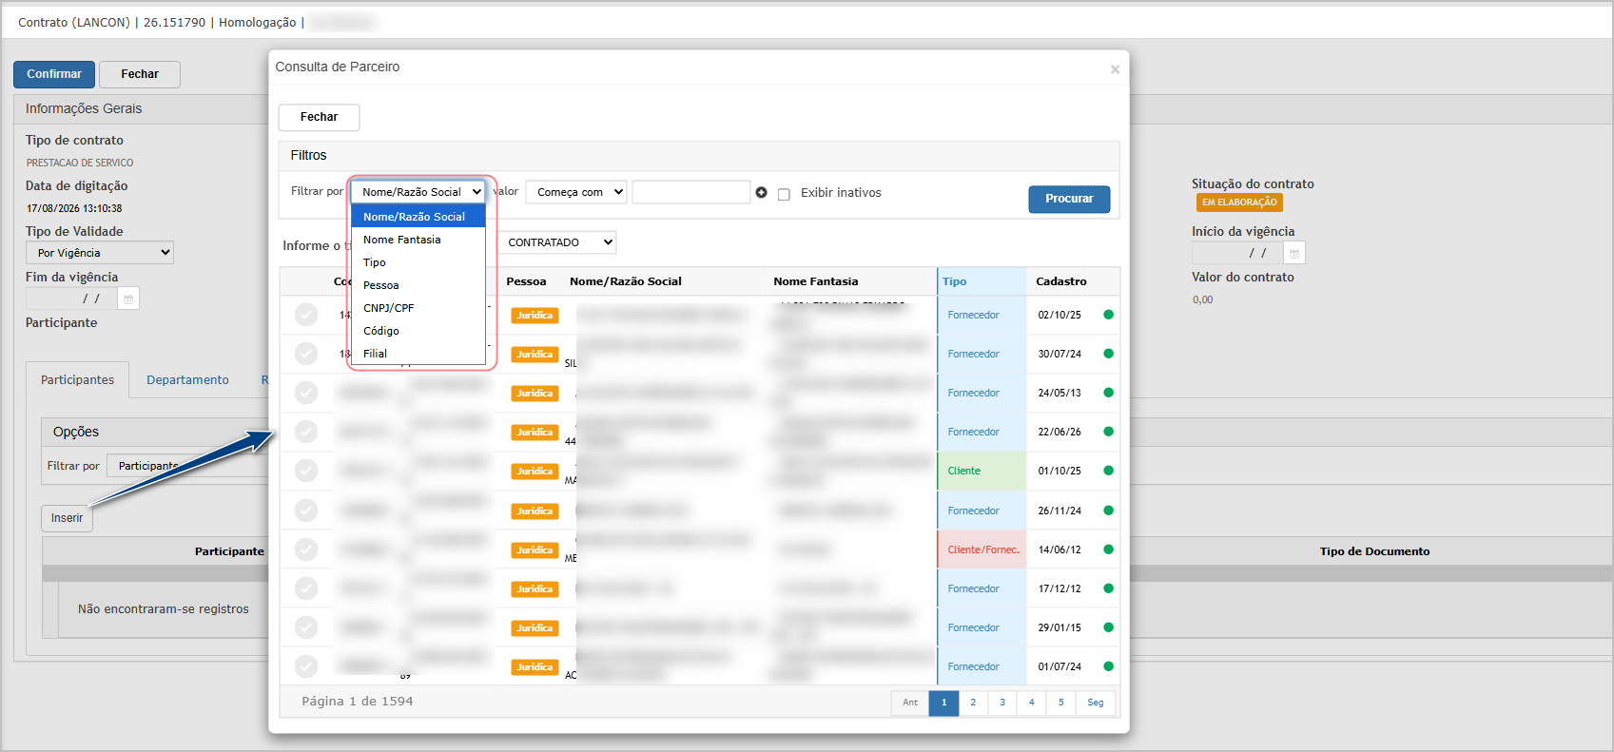Expand the CONTRATADO type dropdown
This screenshot has height=752, width=1614.
556,242
